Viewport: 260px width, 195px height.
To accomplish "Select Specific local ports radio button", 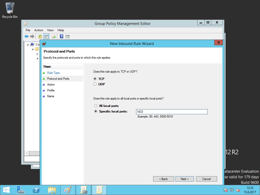I will pos(96,111).
